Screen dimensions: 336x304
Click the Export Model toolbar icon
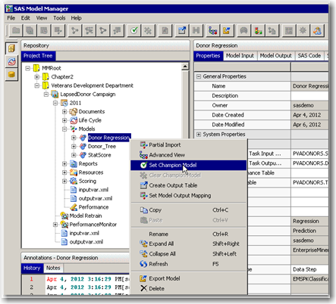point(227,31)
